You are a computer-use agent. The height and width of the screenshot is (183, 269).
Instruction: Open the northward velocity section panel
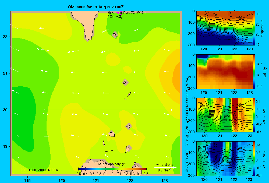click(225, 115)
